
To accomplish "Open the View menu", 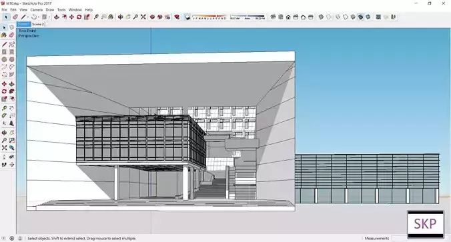I will [x=23, y=10].
